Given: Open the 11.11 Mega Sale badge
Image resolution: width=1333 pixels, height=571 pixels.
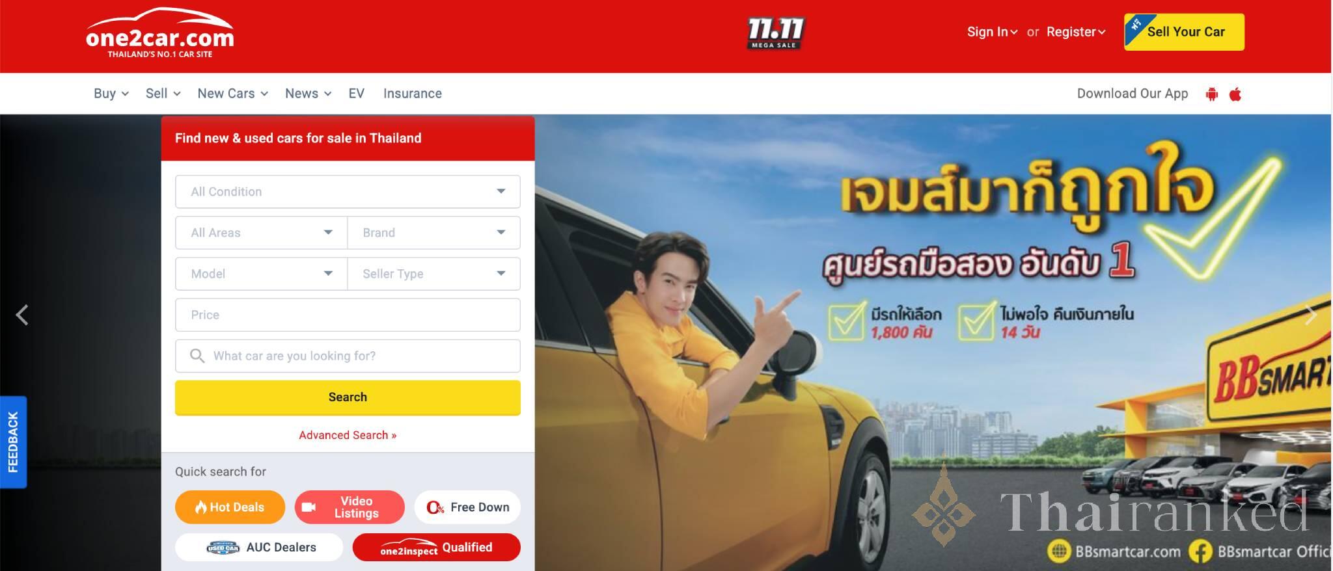Looking at the screenshot, I should (775, 33).
